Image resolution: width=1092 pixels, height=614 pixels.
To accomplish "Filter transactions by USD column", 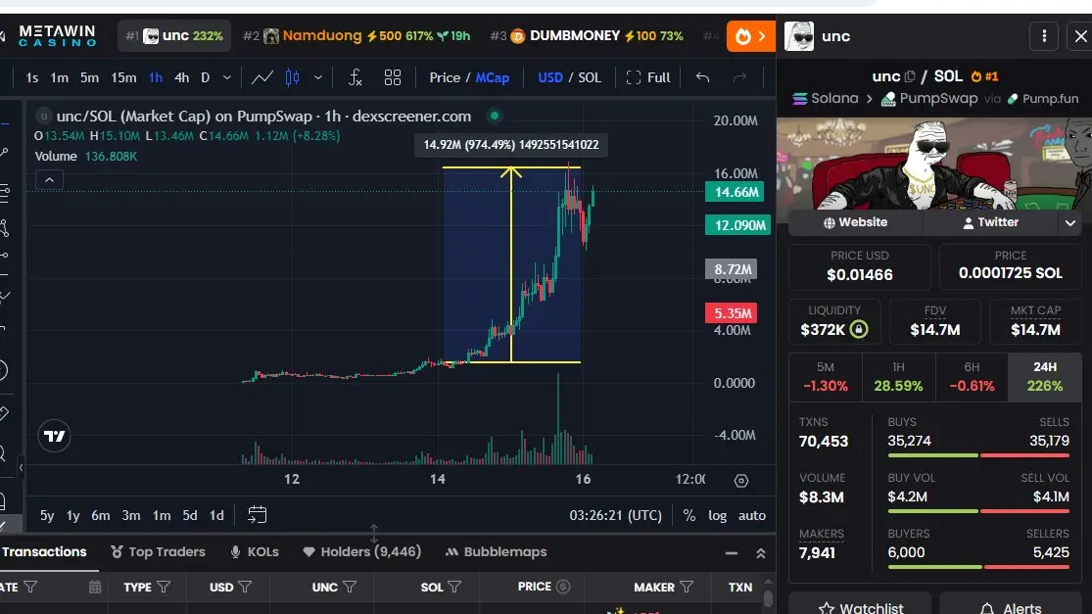I will click(245, 587).
